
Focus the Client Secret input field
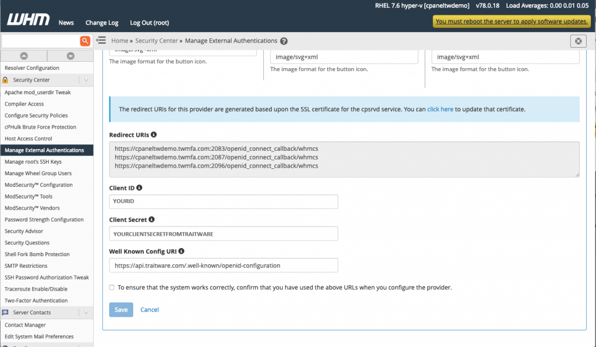(x=223, y=233)
